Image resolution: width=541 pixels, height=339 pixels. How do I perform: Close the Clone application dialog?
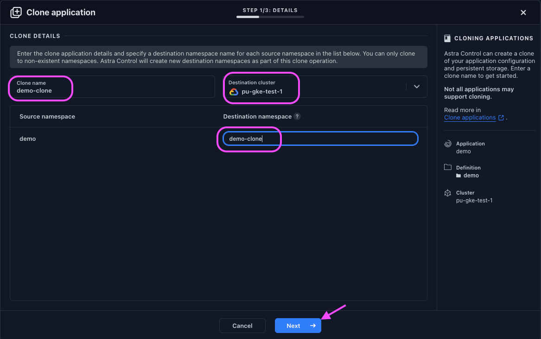coord(523,13)
